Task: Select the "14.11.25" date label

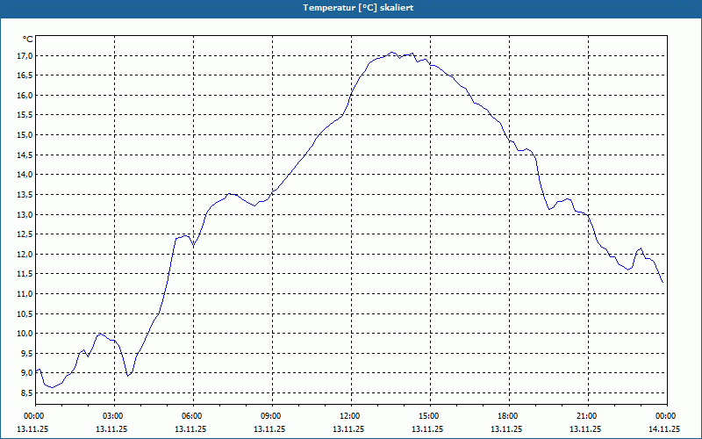Action: (664, 428)
